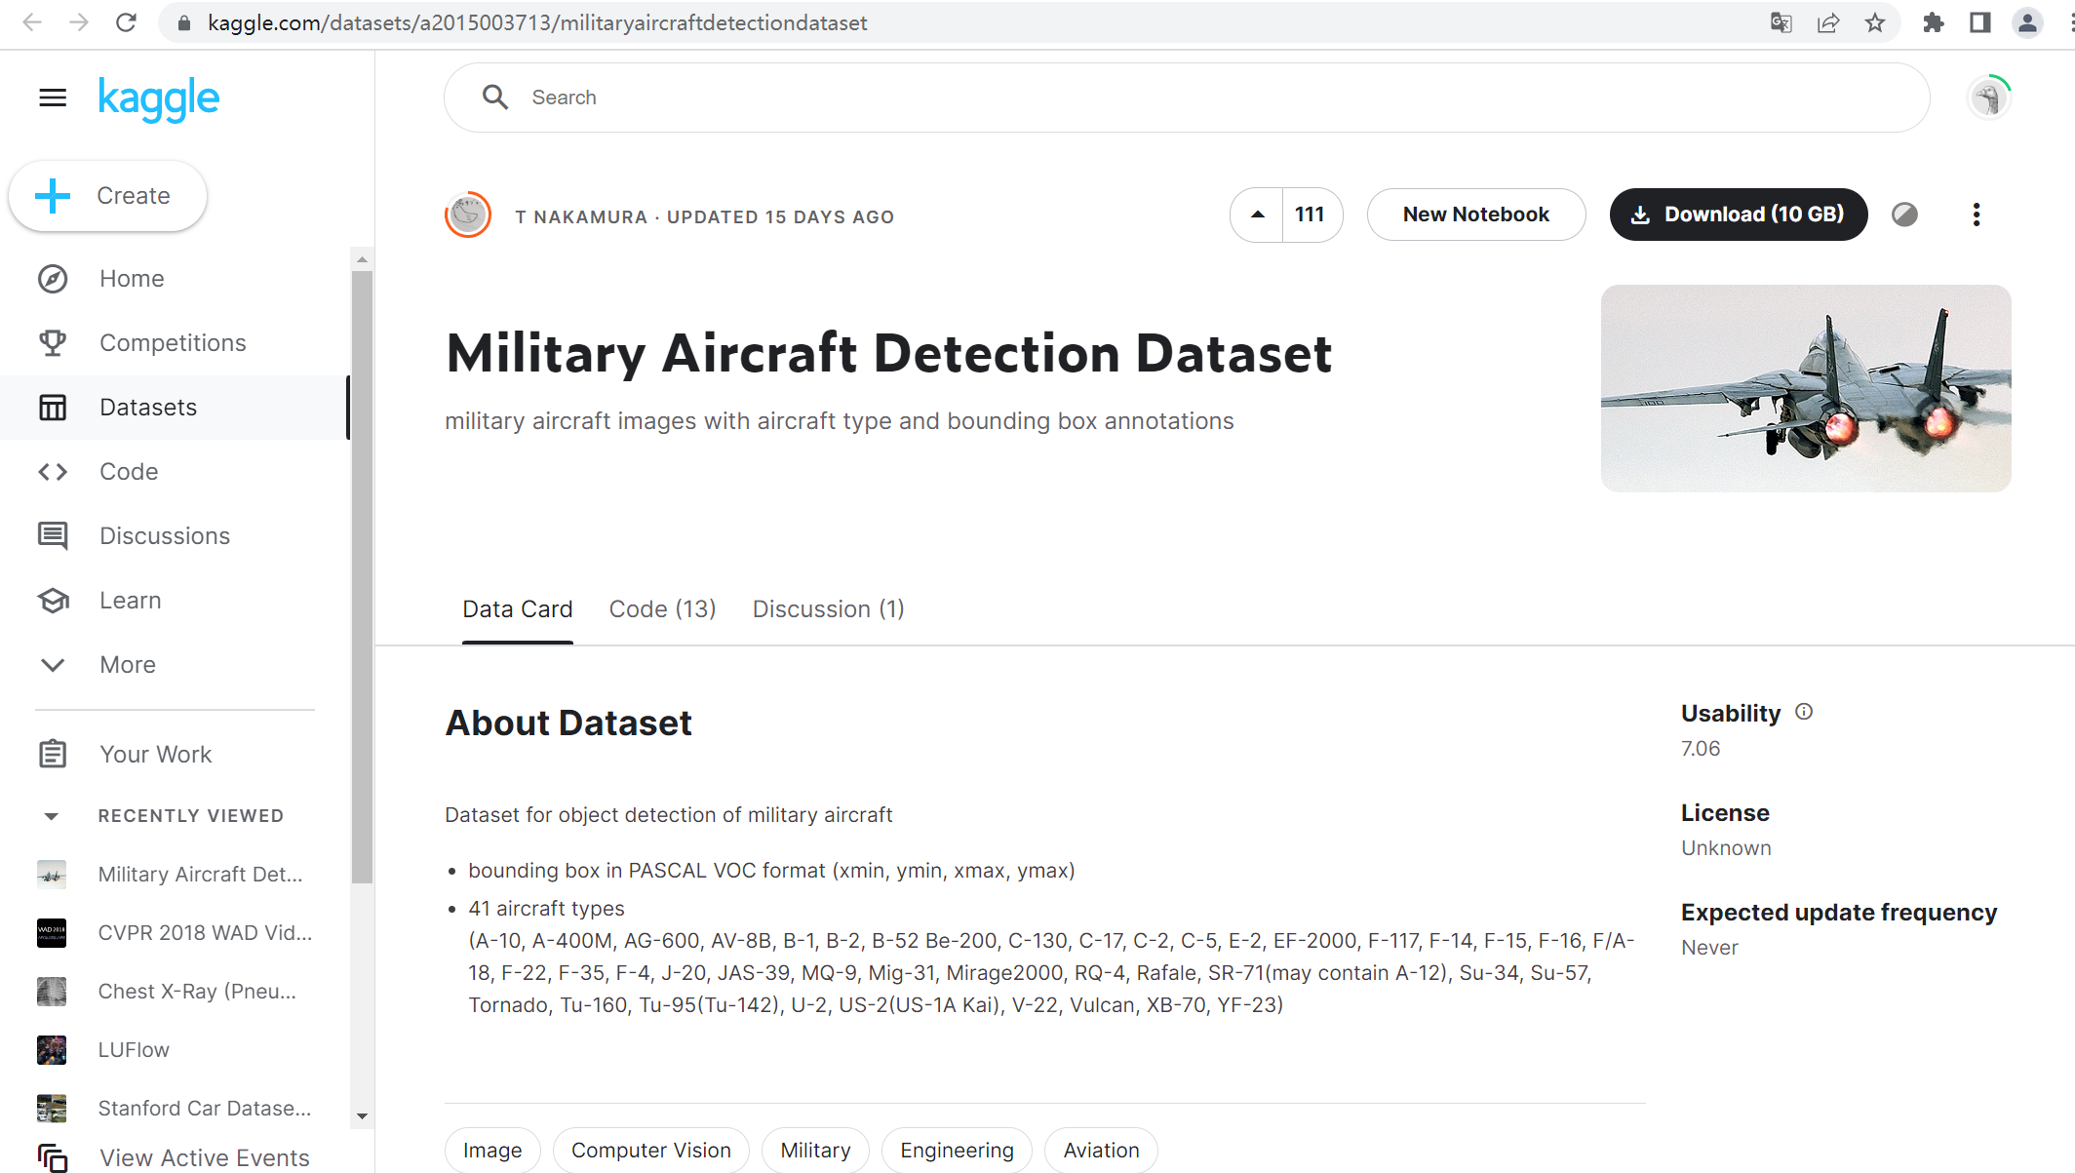The height and width of the screenshot is (1173, 2075).
Task: Click the New Notebook button
Action: [x=1475, y=215]
